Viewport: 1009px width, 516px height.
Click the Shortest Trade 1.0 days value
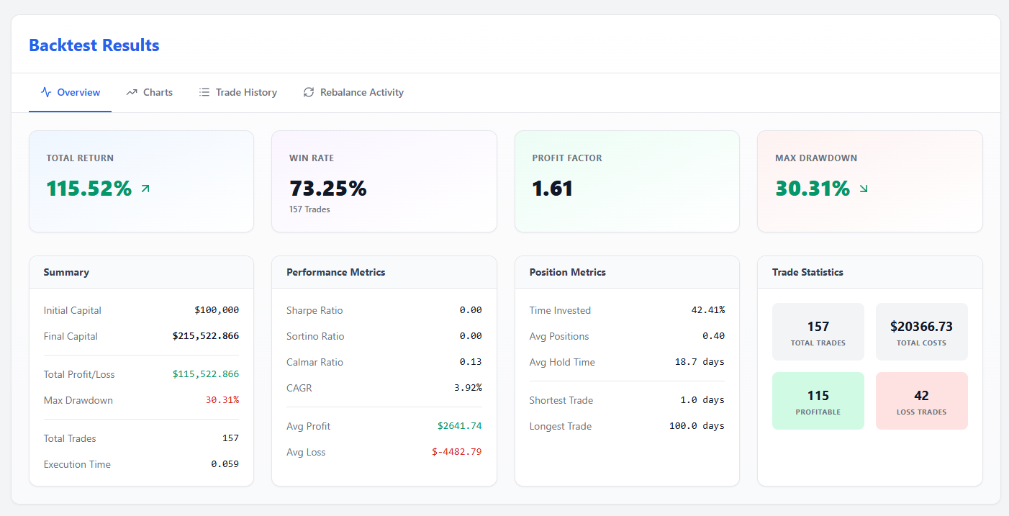tap(702, 400)
